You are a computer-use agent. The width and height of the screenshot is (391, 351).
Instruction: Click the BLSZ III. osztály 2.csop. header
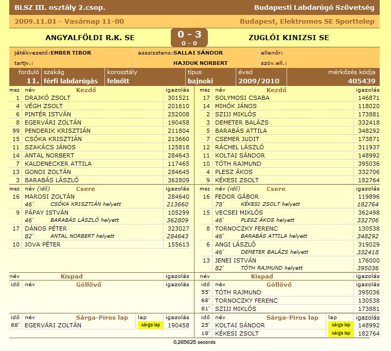[60, 8]
